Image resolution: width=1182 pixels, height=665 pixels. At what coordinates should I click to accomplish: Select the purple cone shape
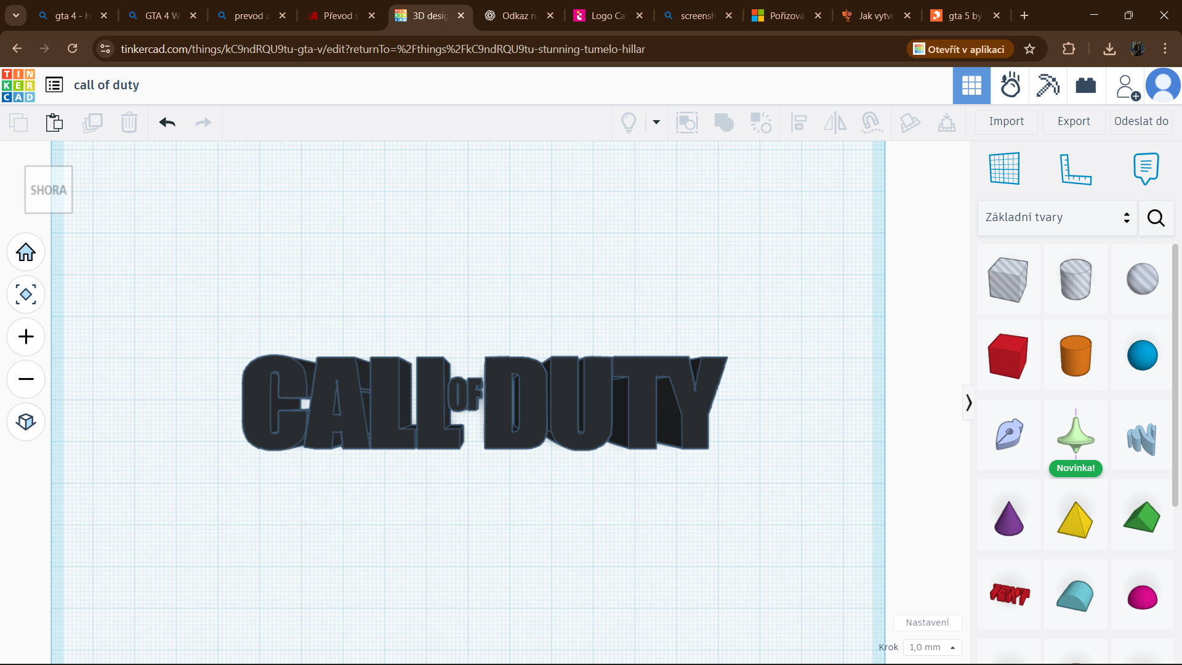click(x=1008, y=518)
